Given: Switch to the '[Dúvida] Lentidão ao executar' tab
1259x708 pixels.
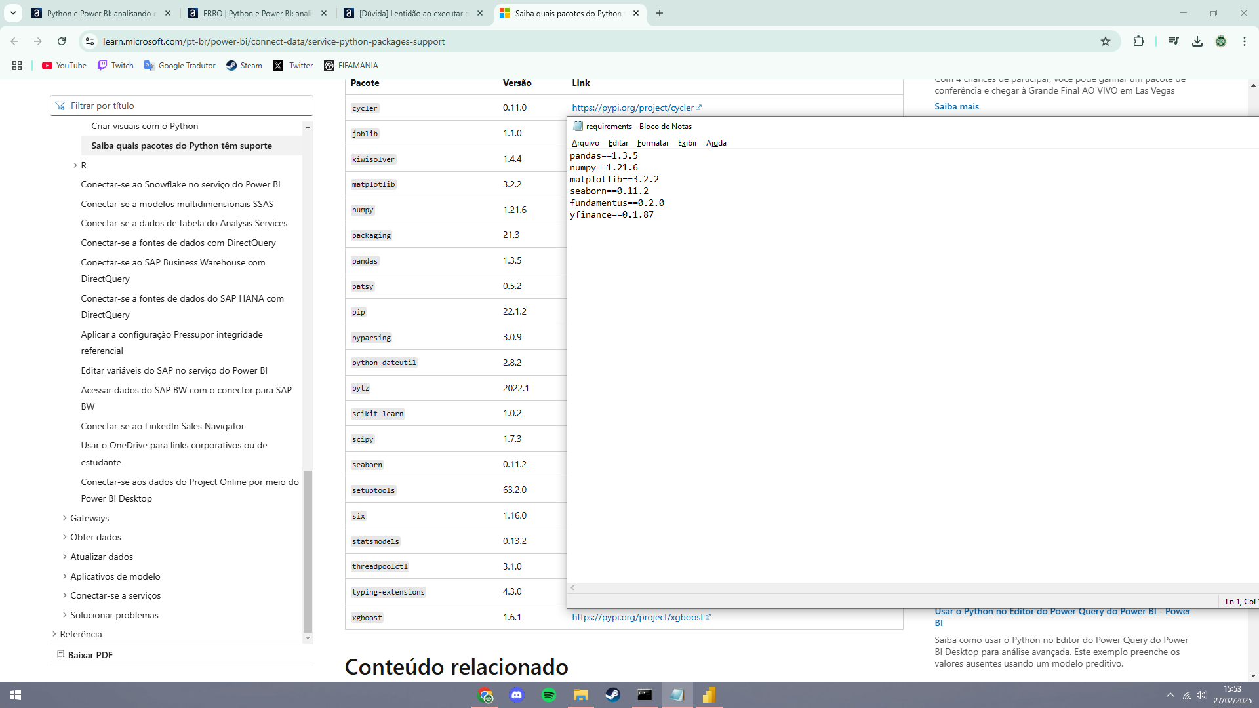Looking at the screenshot, I should pyautogui.click(x=413, y=13).
